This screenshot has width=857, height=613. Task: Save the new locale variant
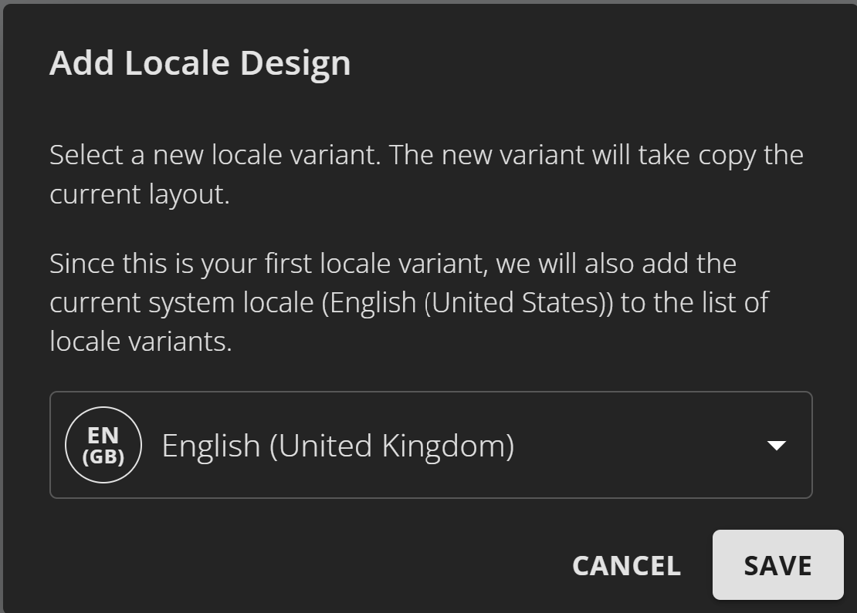777,564
